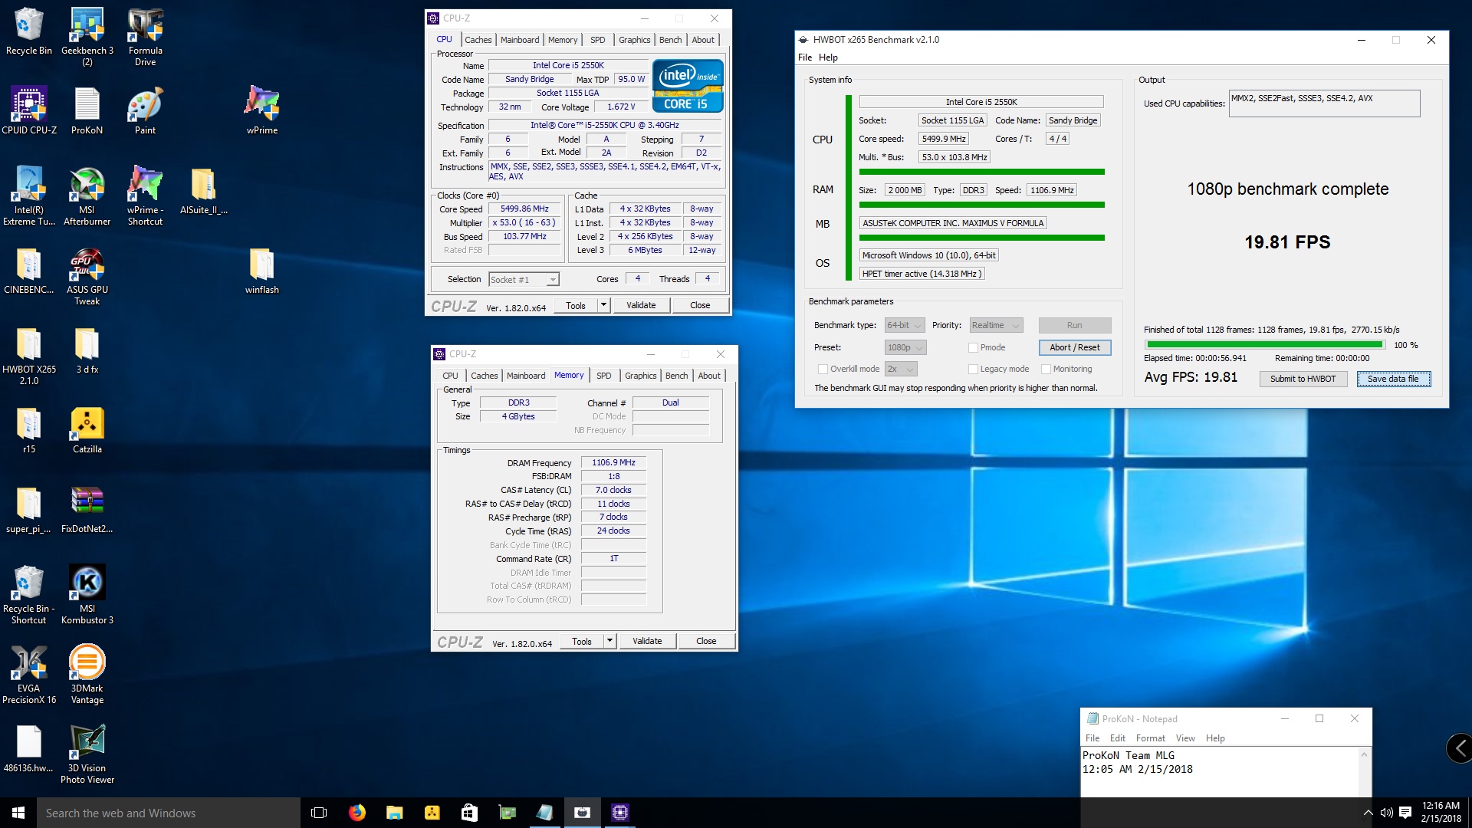Viewport: 1472px width, 828px height.
Task: Open the r15 folder icon
Action: coord(28,430)
